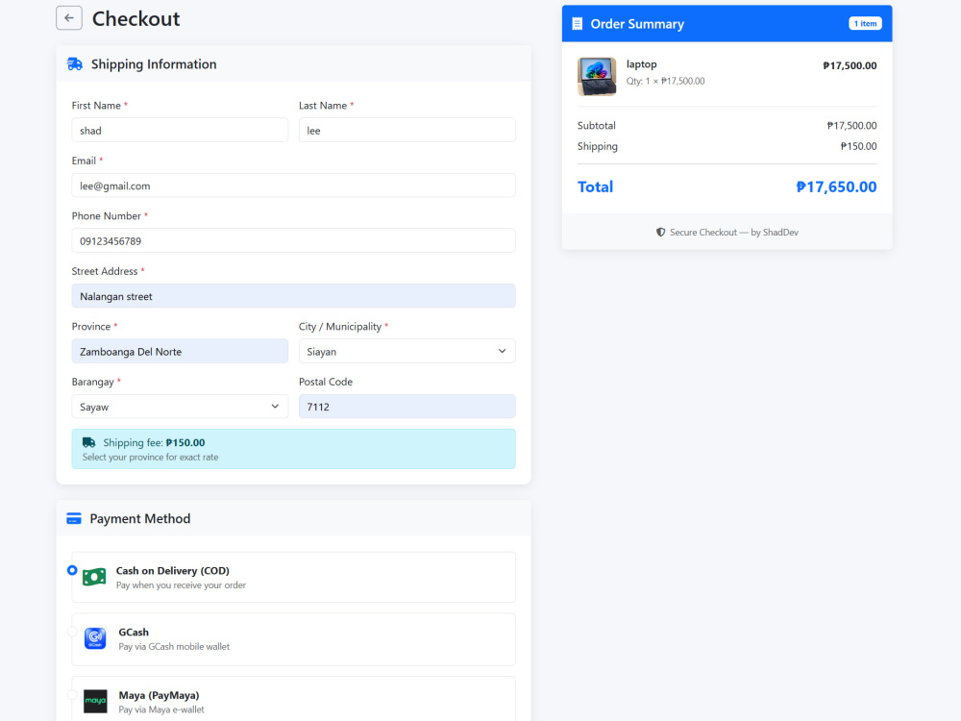Focus the Street Address field
The image size is (961, 721).
tap(293, 296)
